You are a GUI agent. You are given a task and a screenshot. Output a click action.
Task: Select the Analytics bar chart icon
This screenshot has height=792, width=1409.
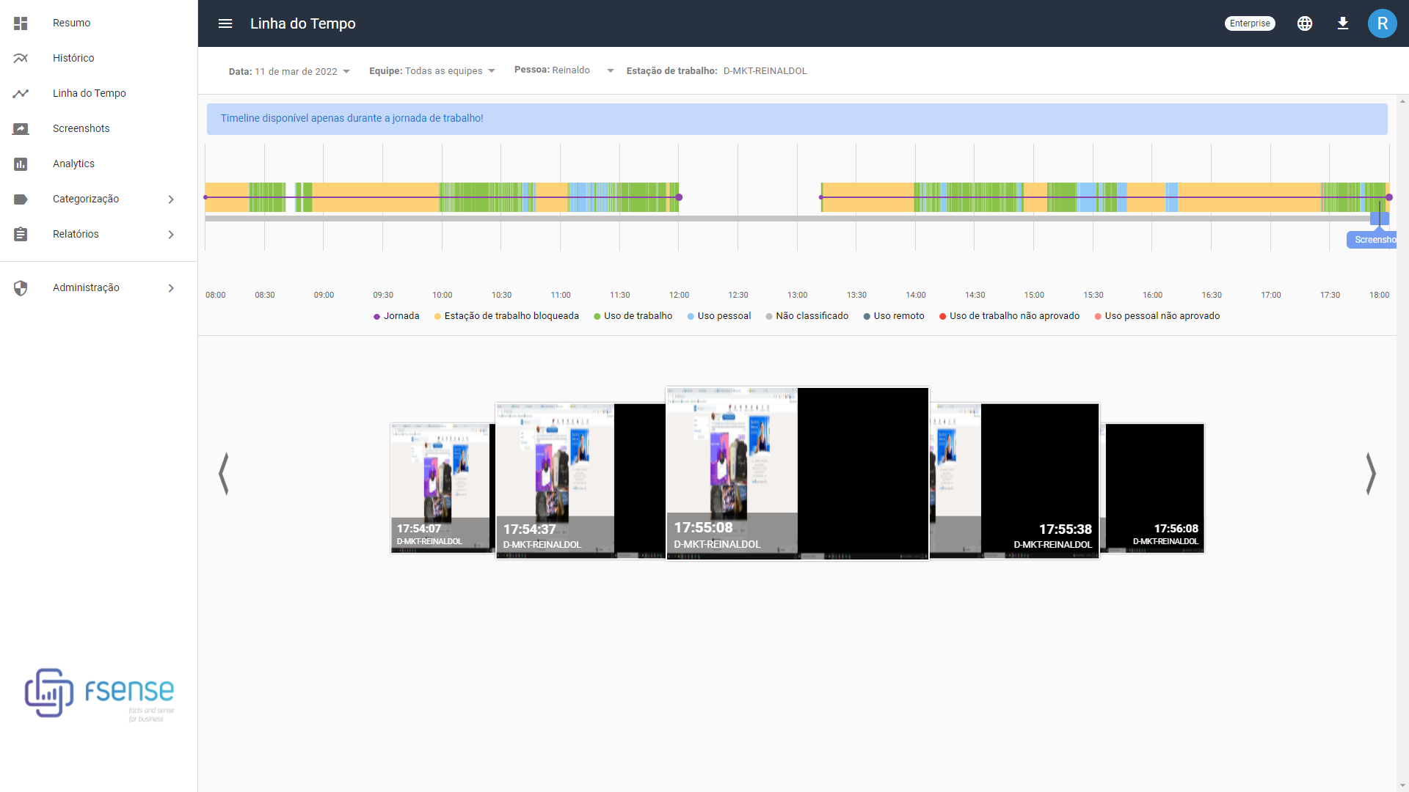(x=21, y=164)
